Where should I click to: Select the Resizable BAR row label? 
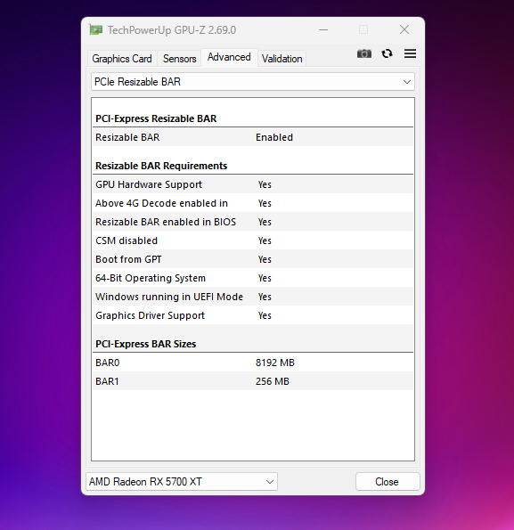click(127, 137)
